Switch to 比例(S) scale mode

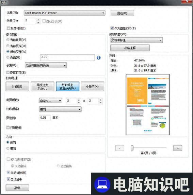(17, 86)
